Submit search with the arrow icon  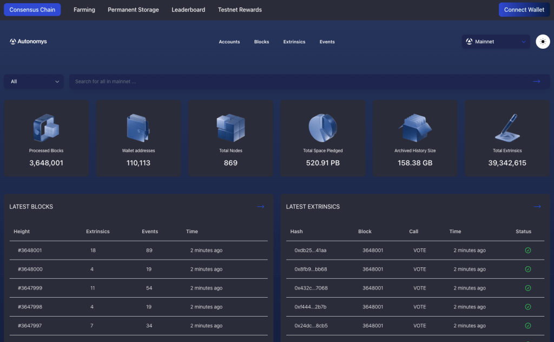[x=537, y=82]
